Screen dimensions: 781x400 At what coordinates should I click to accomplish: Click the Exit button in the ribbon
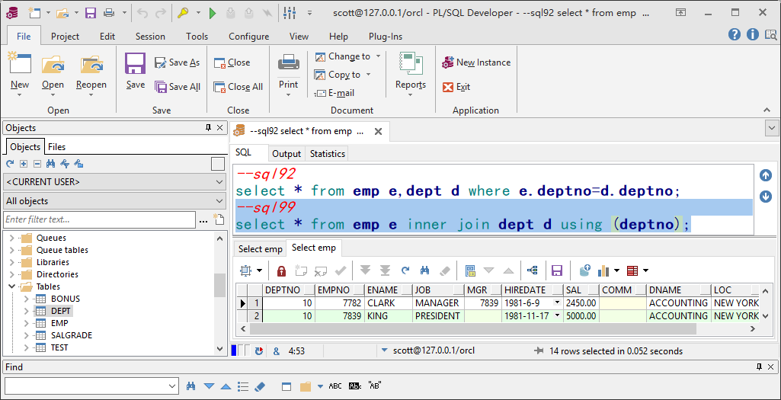[x=456, y=87]
